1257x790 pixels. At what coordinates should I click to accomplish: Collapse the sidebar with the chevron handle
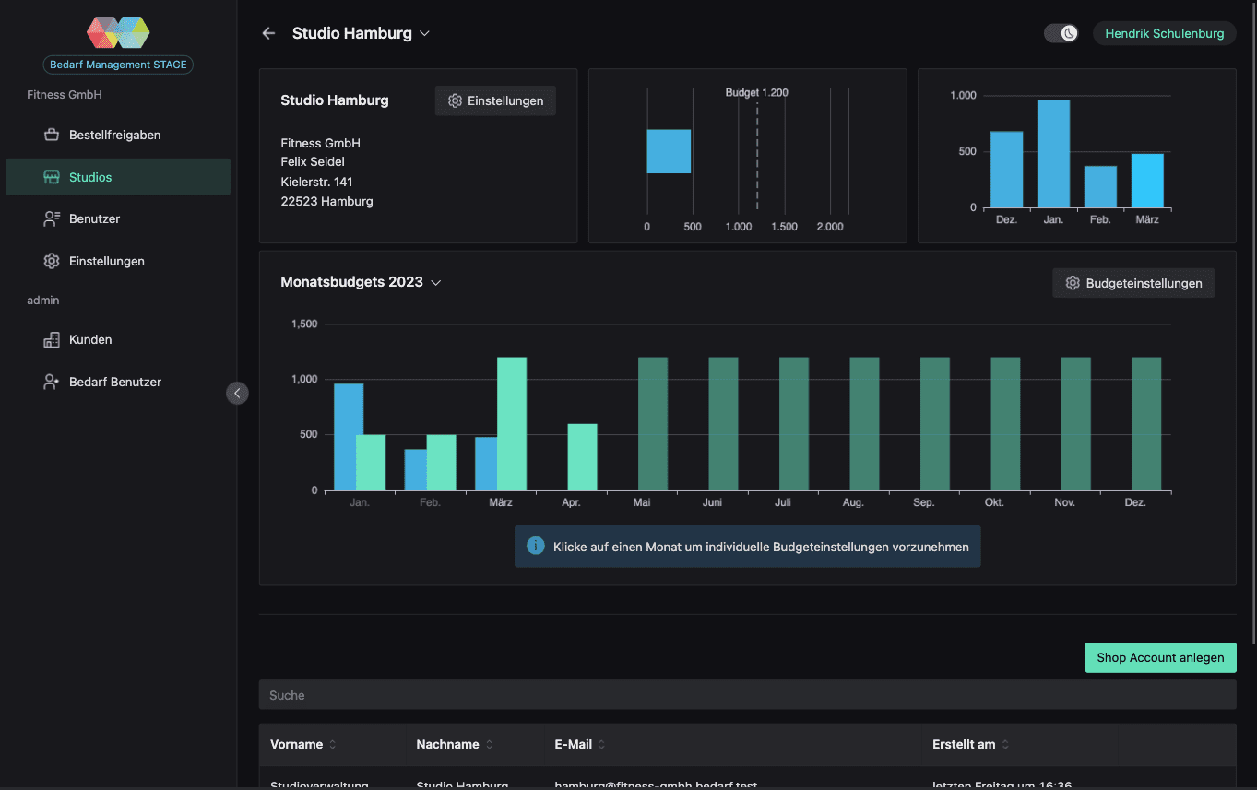click(x=237, y=394)
